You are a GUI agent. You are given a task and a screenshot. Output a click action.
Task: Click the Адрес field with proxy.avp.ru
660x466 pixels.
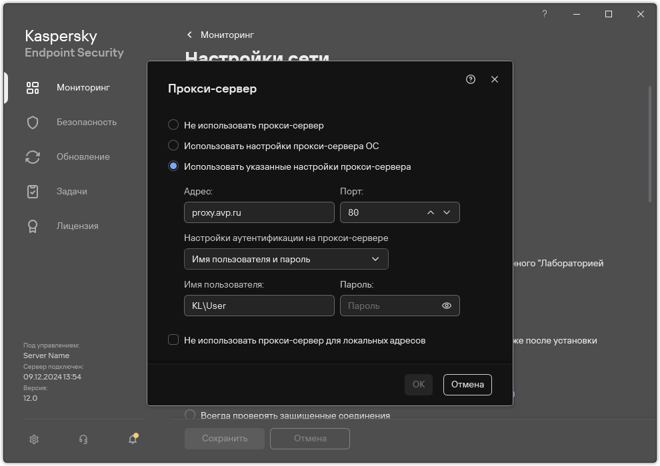(x=259, y=212)
